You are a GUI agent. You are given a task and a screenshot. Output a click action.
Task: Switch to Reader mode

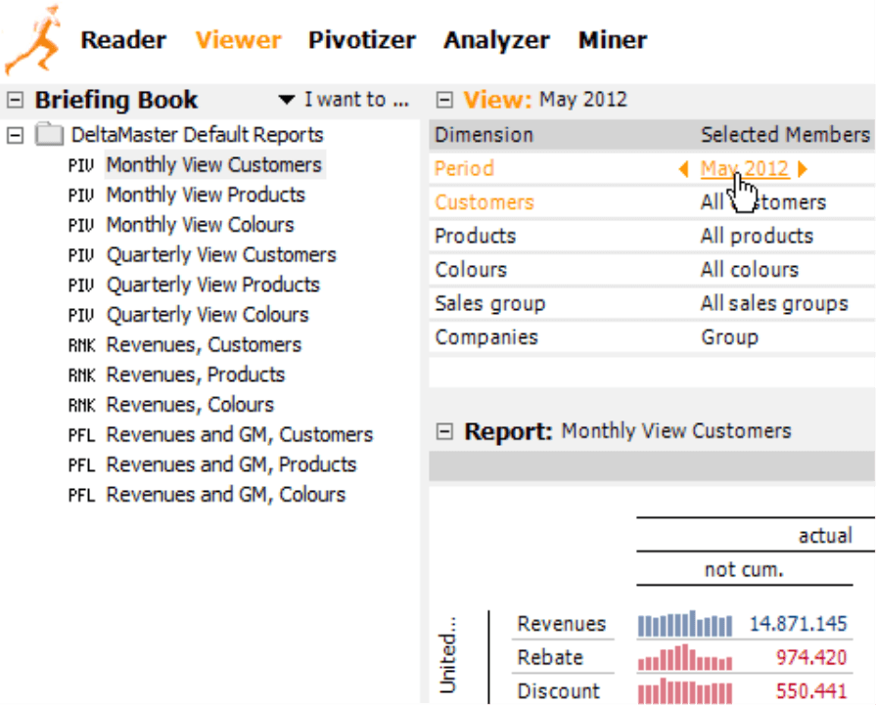pos(123,40)
